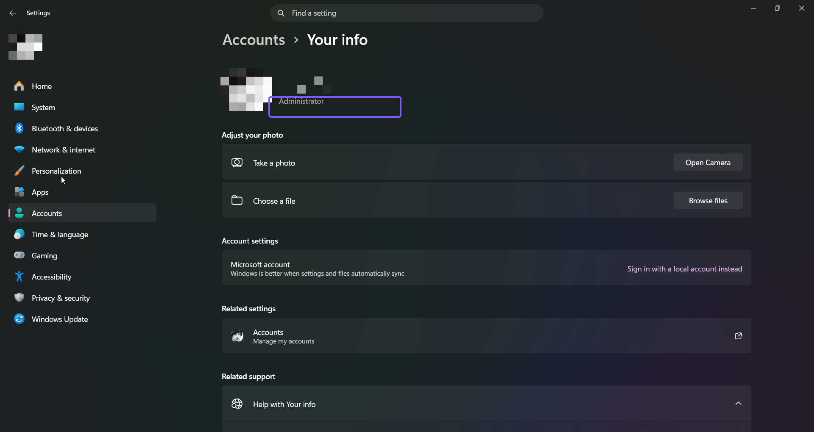Open Network & internet settings
Screen dimensions: 814x432
pos(82,150)
